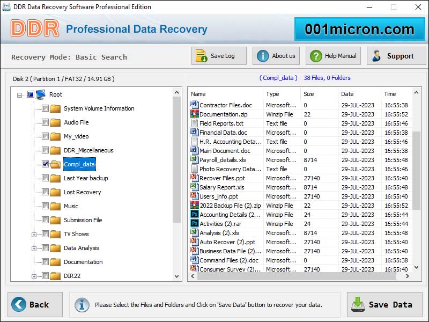Open the 001micron.com link

(x=358, y=28)
